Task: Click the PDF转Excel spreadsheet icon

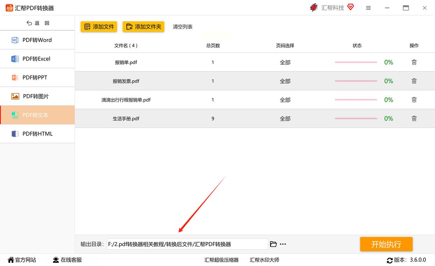Action: 15,59
